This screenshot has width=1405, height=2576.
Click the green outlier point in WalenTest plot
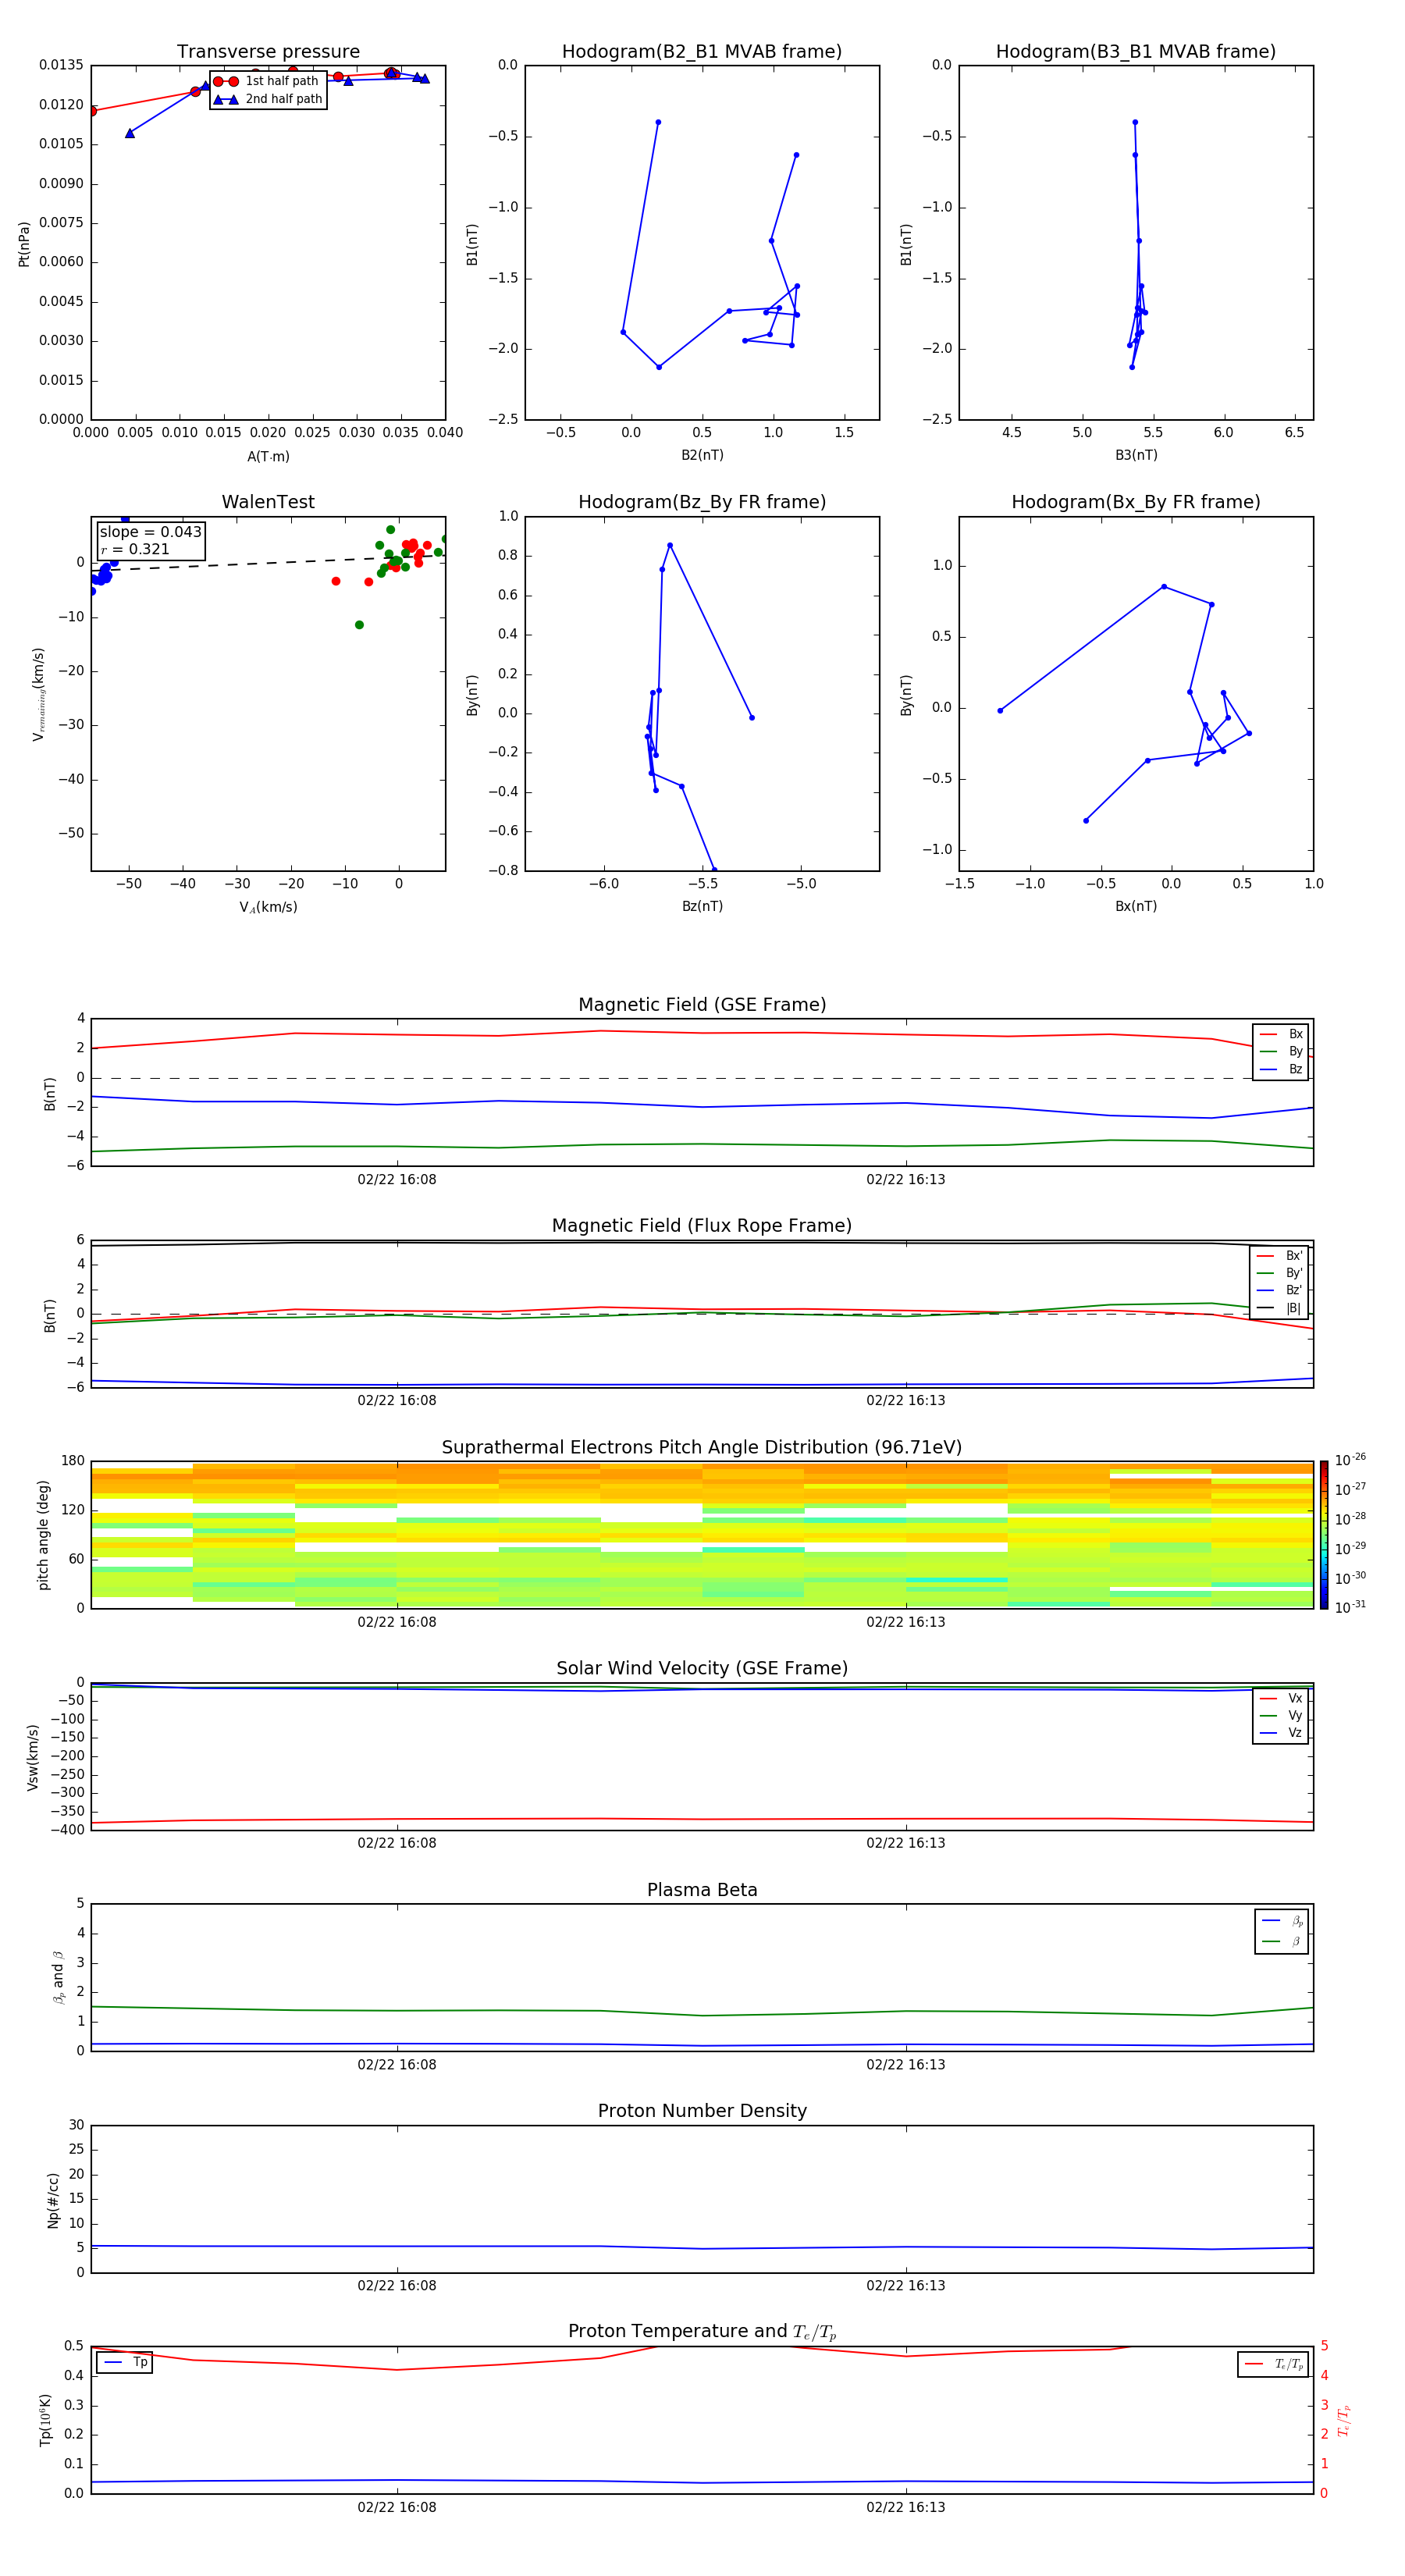[x=359, y=625]
